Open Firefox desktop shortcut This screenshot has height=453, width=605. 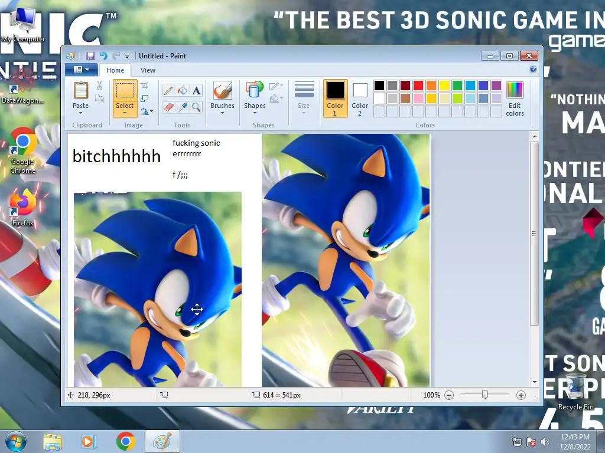[x=23, y=208]
